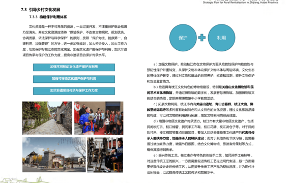
Task: Click the 7.3 引导乡村文化发展 heading
Action: [x=41, y=10]
